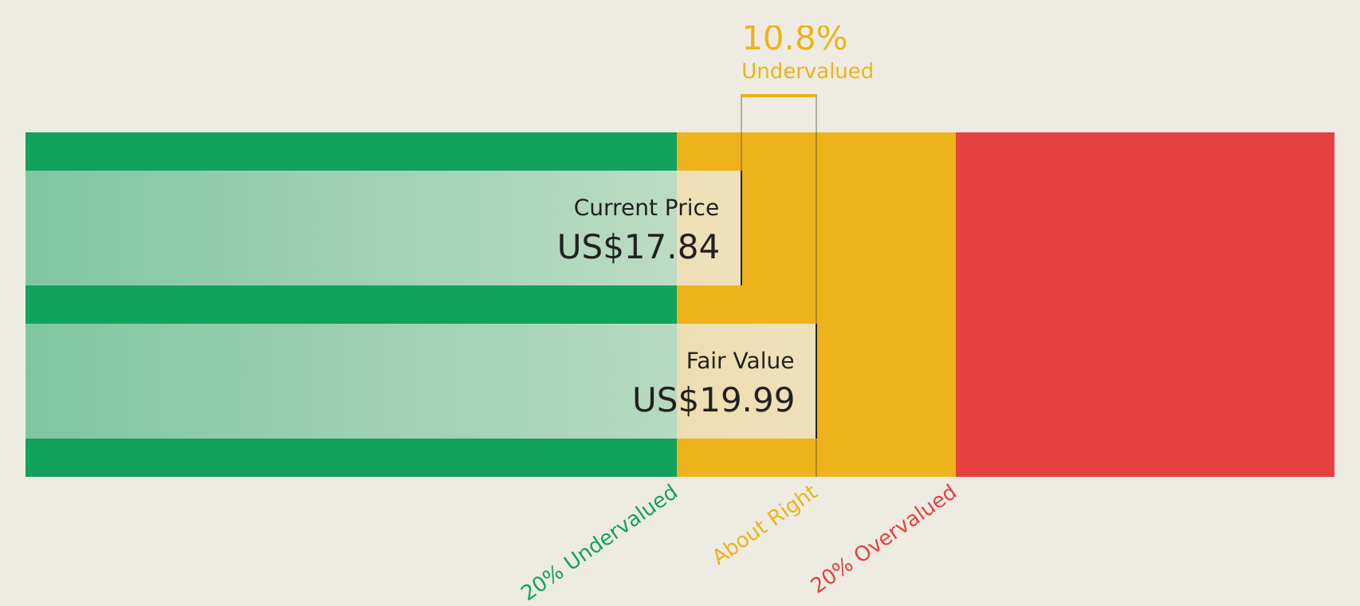Select the Fair Value label

[x=740, y=361]
